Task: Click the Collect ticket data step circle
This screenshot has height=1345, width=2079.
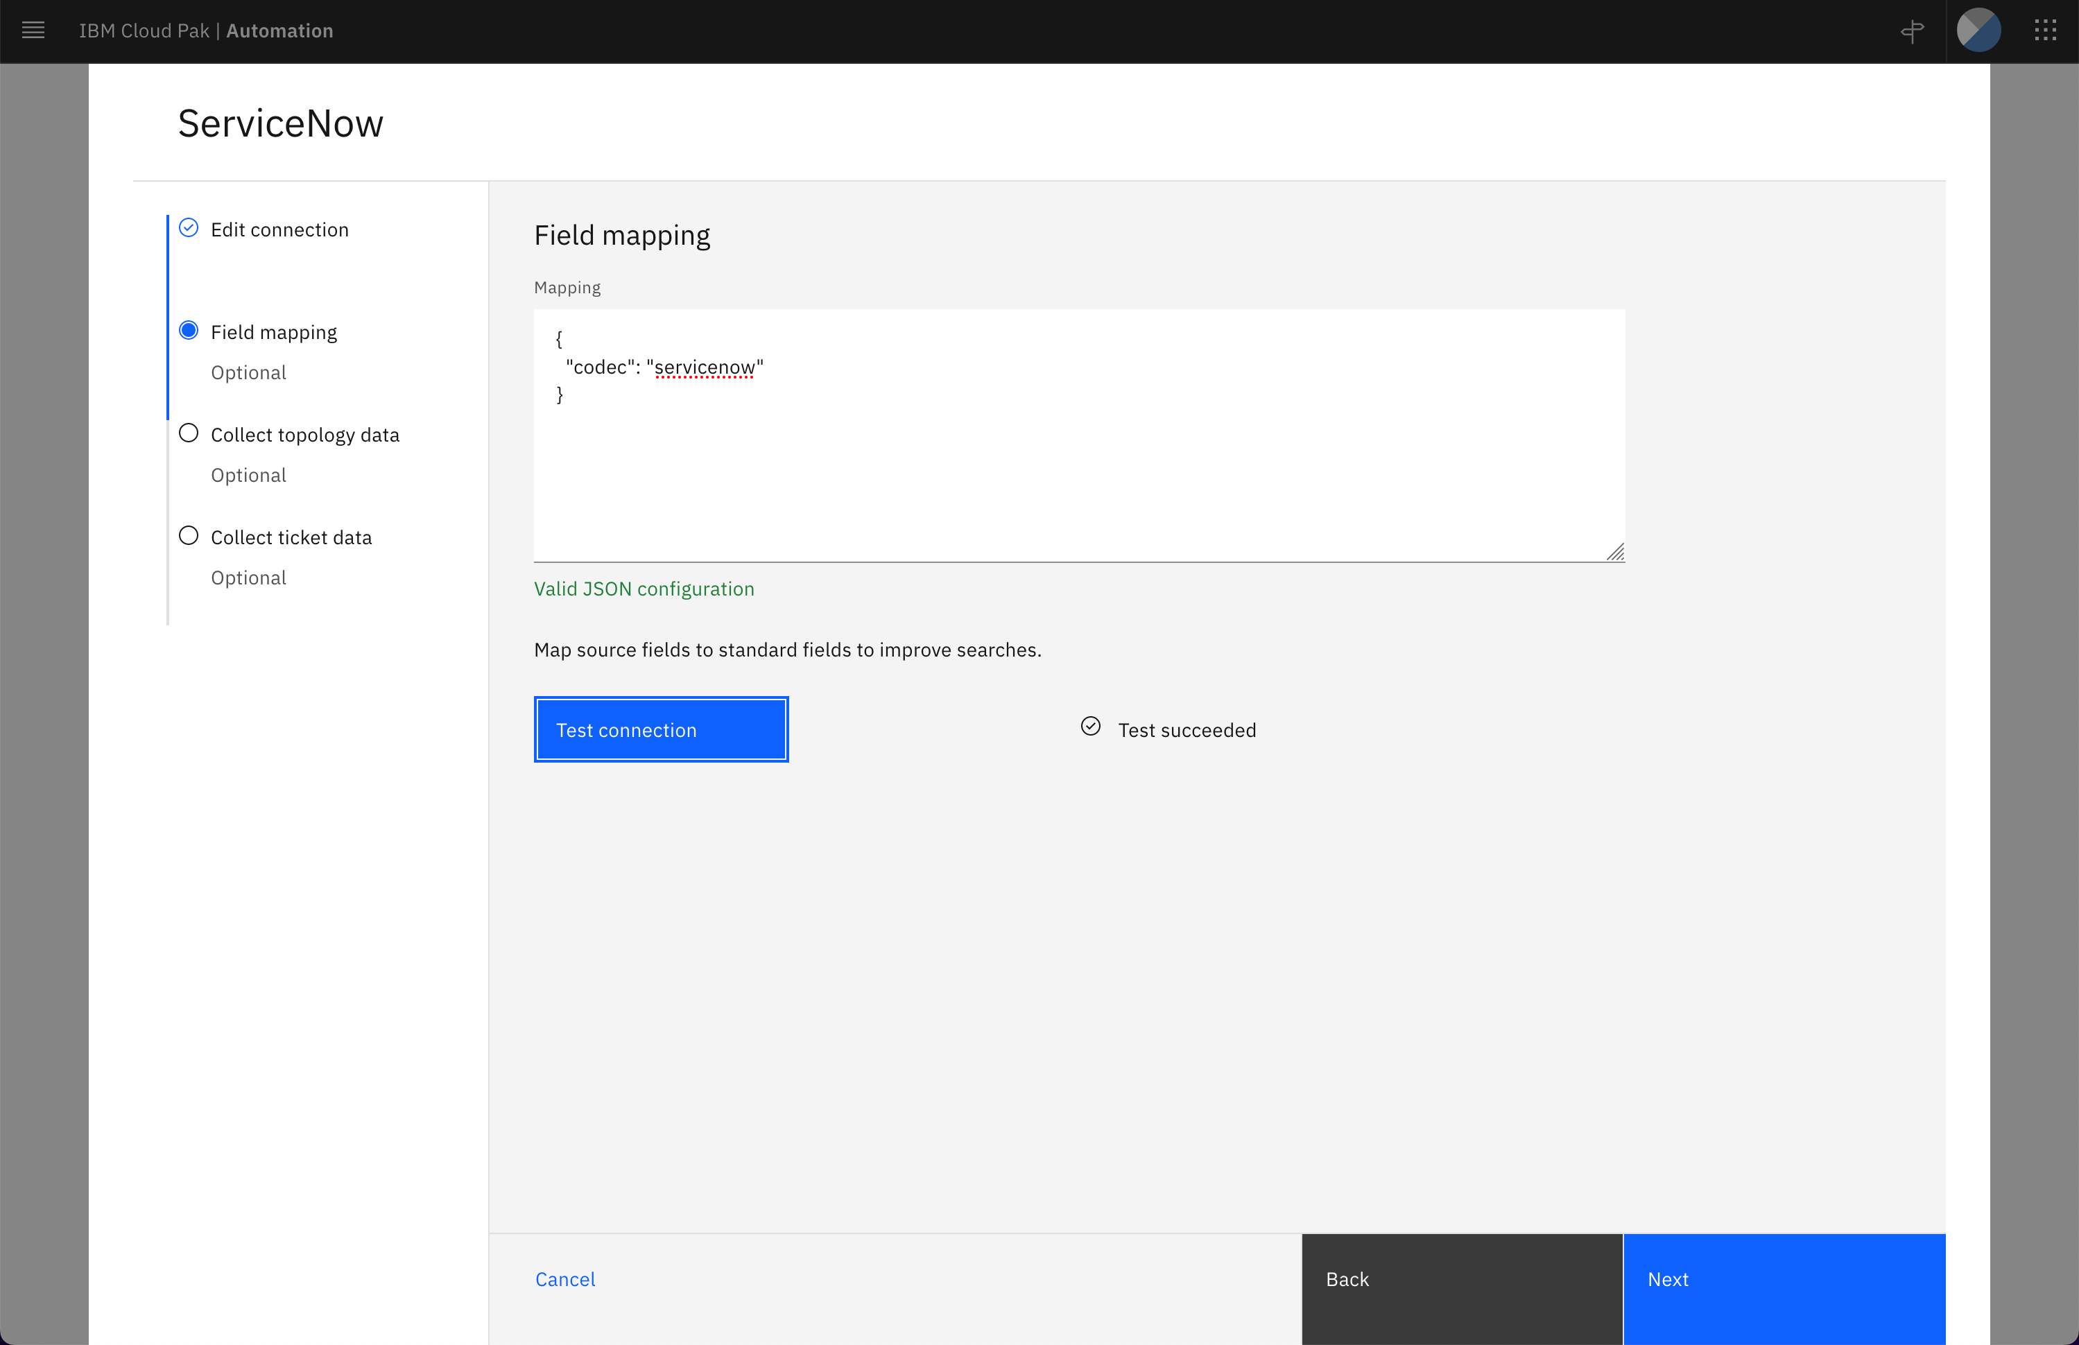Action: click(x=189, y=536)
